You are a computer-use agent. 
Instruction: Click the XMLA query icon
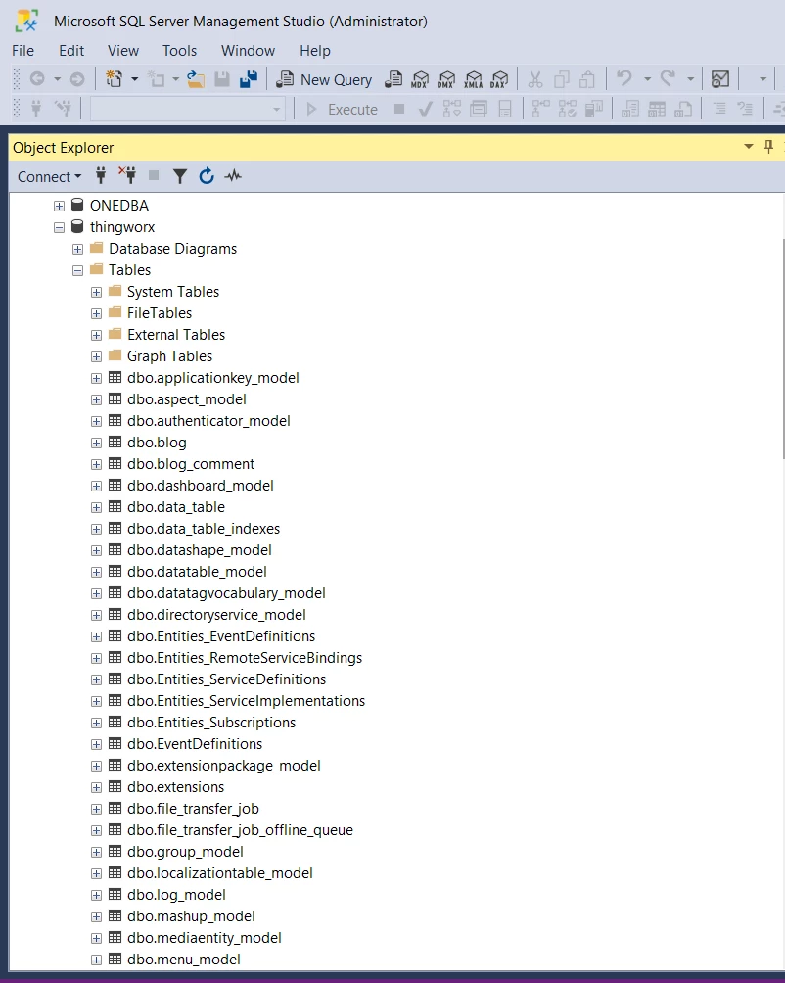[x=473, y=79]
